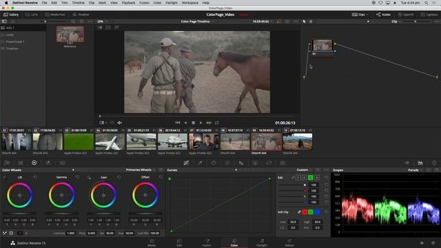Open viewer zoom percentage dropdown

coord(103,21)
